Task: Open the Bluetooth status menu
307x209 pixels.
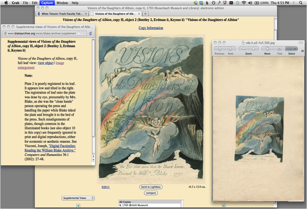Action: 293,3
